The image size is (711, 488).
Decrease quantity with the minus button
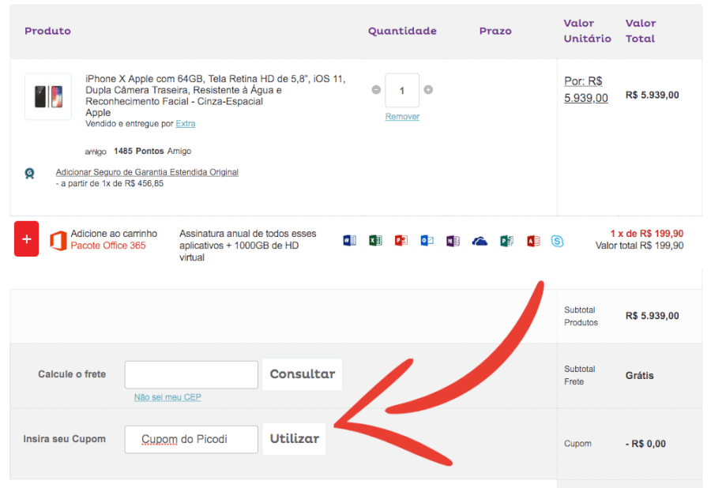(376, 90)
